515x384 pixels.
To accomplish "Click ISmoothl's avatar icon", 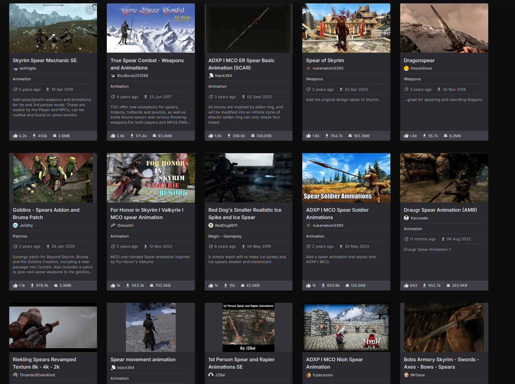I will tap(113, 226).
